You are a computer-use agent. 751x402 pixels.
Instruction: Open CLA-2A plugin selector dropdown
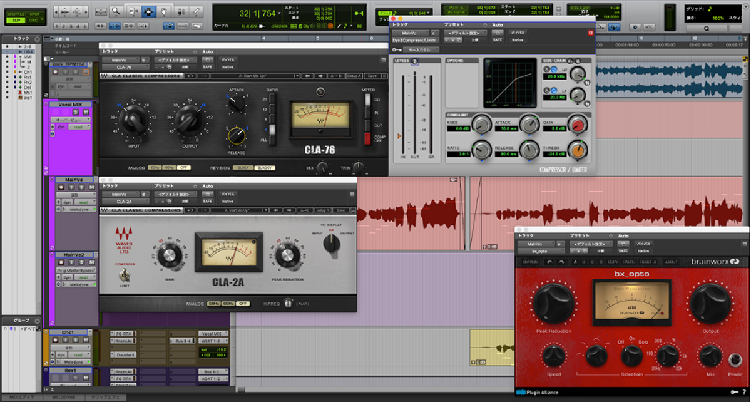125,202
